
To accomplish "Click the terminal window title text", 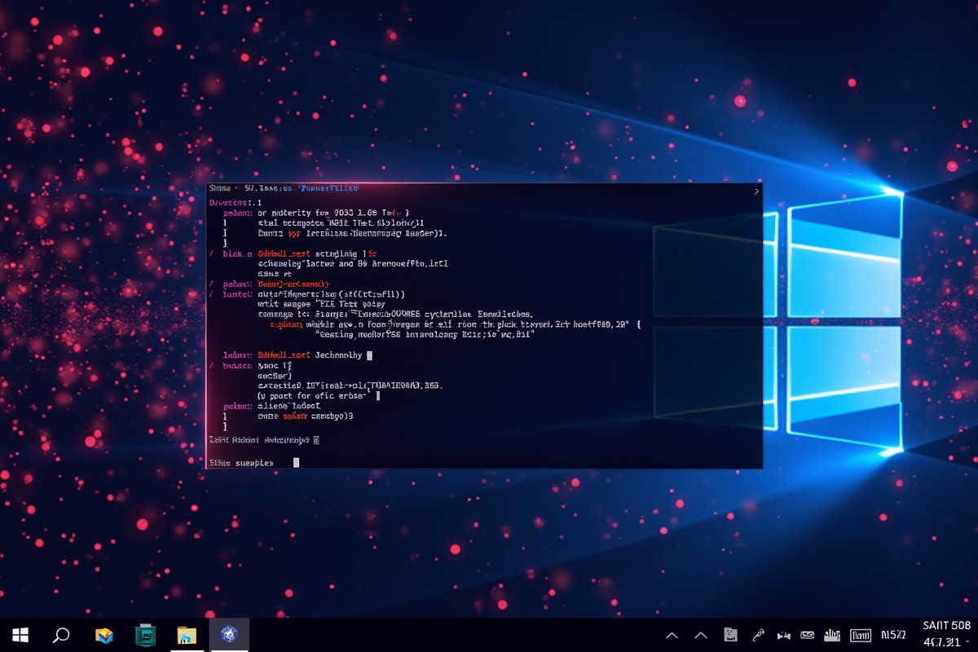I will 284,188.
